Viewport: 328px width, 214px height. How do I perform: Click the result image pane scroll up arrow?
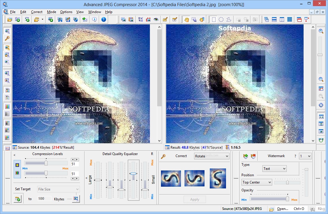point(313,27)
